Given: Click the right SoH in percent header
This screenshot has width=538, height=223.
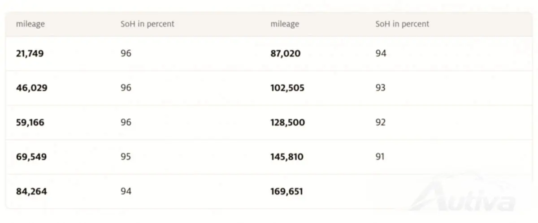Looking at the screenshot, I should tap(402, 24).
